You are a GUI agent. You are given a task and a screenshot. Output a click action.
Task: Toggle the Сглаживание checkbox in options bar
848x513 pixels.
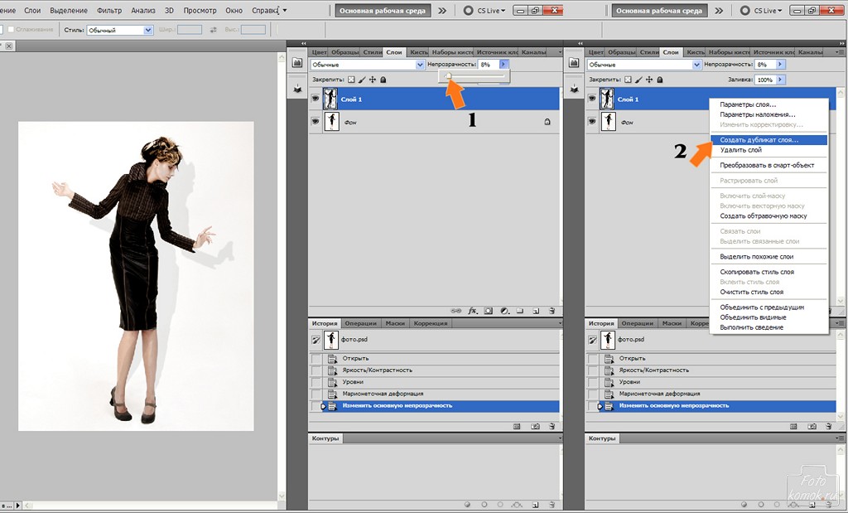[x=12, y=30]
